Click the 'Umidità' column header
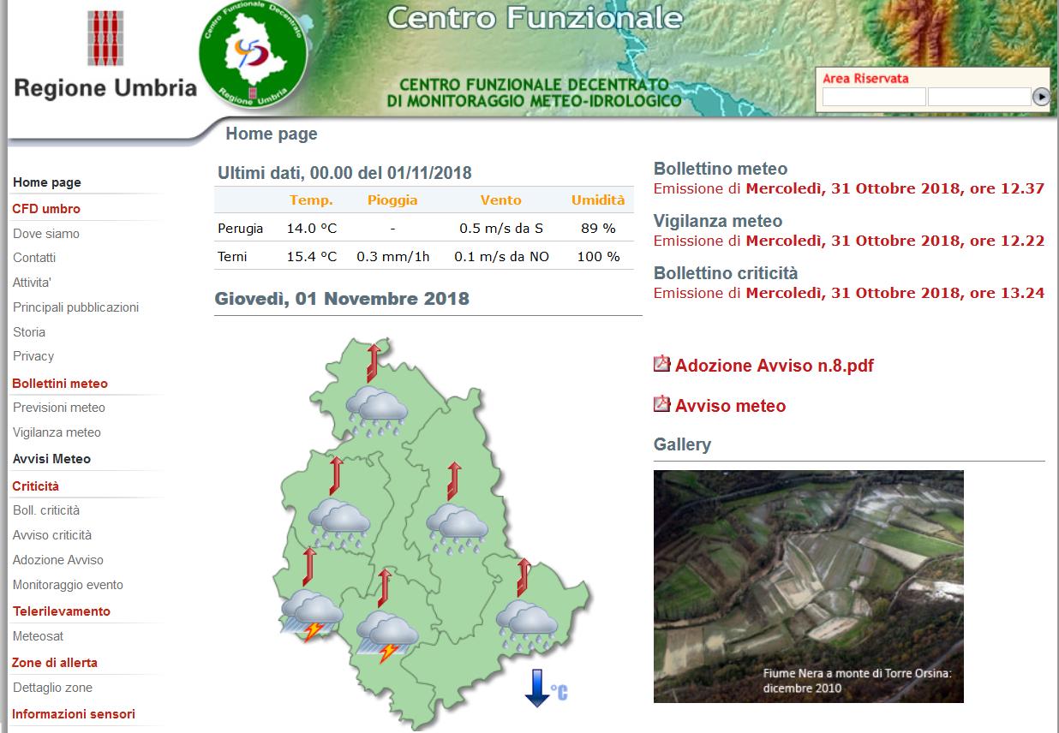This screenshot has height=733, width=1059. (598, 200)
